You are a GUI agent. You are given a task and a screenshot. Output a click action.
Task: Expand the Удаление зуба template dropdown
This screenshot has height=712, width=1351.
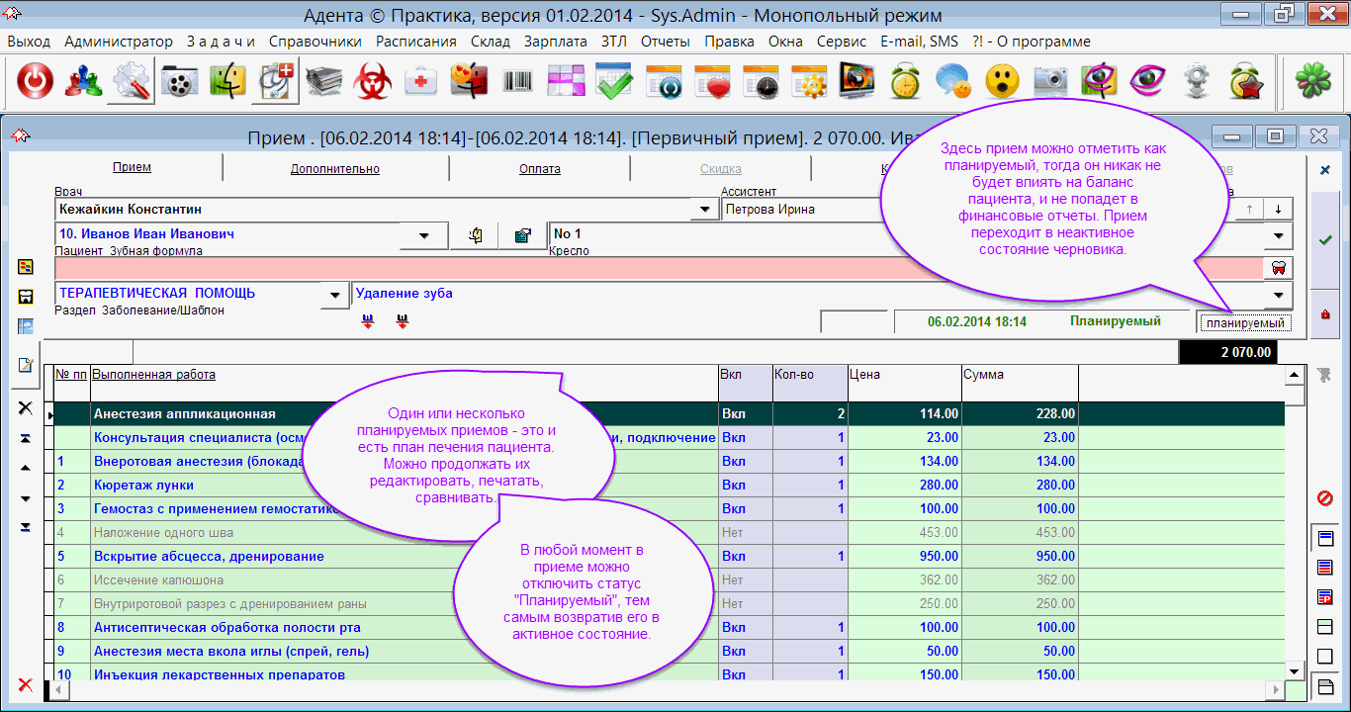(x=1279, y=295)
